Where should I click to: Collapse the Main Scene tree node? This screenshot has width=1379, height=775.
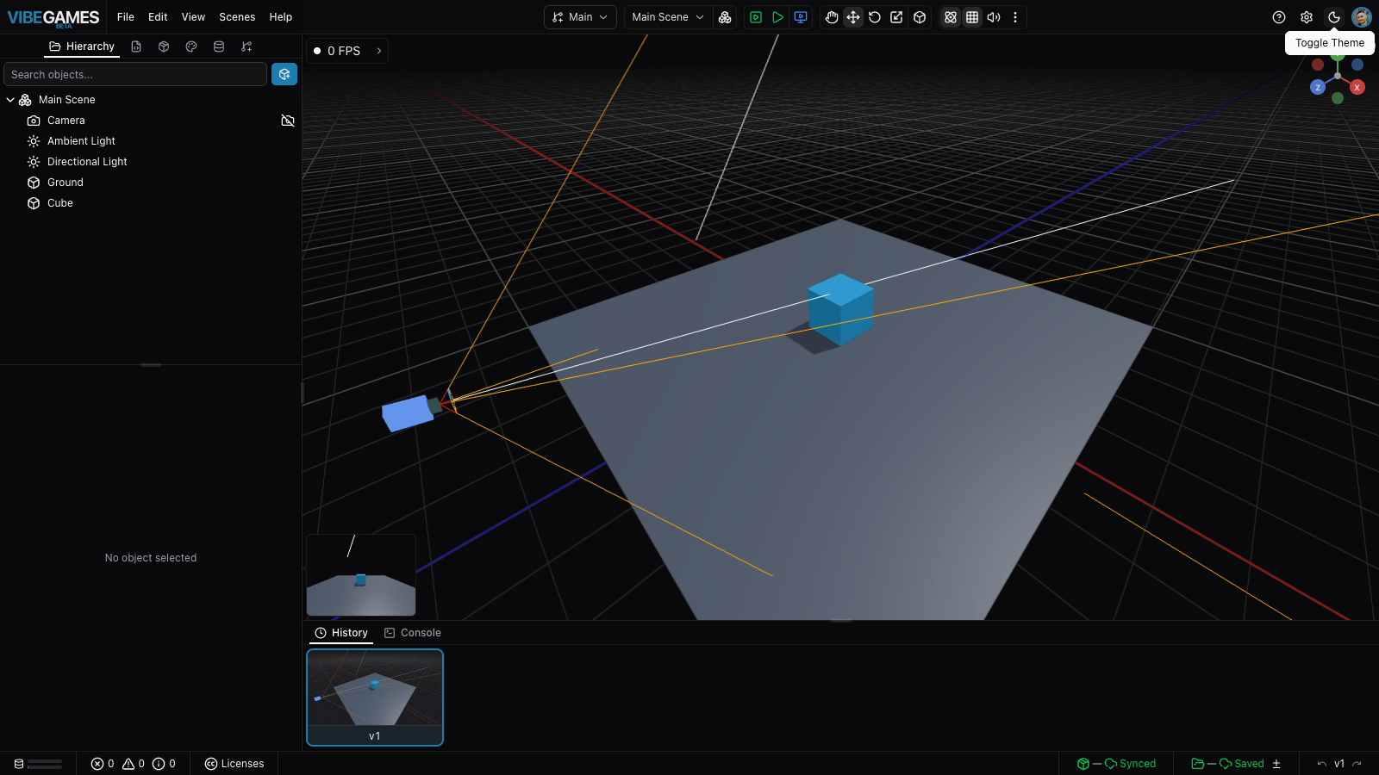coord(10,100)
